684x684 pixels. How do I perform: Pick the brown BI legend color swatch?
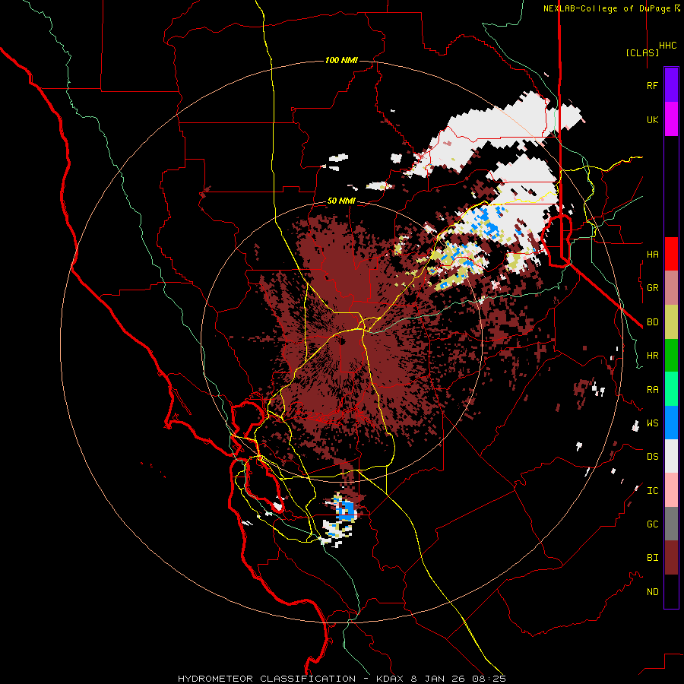pyautogui.click(x=671, y=558)
